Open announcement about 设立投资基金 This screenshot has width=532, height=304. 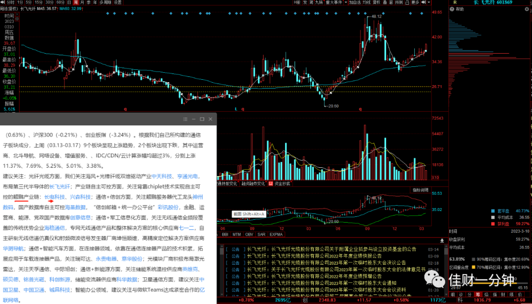tap(331, 249)
